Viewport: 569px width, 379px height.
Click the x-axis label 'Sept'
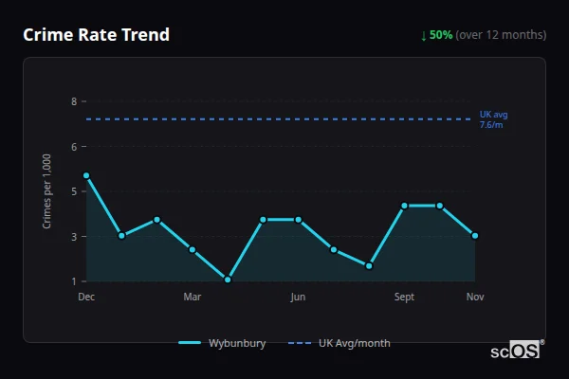pyautogui.click(x=404, y=297)
